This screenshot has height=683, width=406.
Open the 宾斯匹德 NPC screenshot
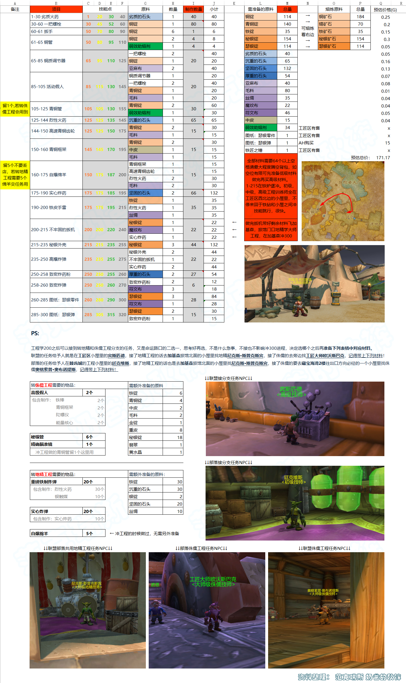pos(295,419)
